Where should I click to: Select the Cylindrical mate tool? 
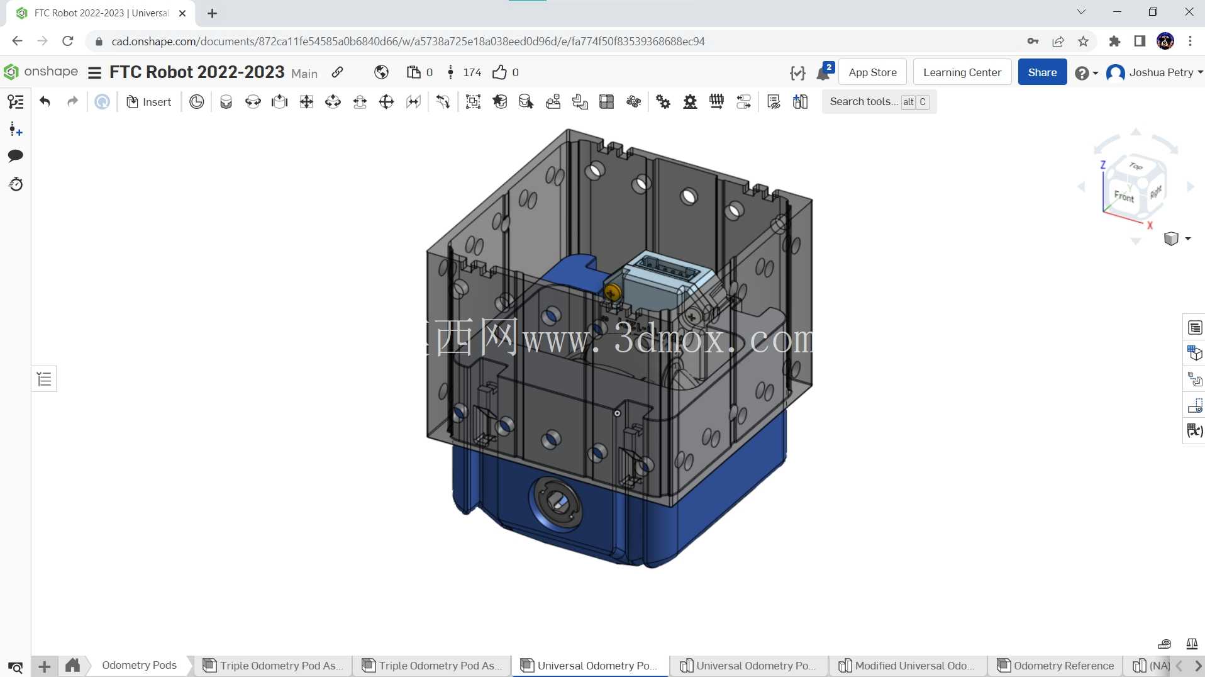click(333, 102)
